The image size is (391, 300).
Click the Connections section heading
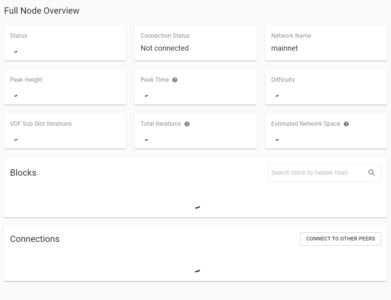tap(35, 239)
